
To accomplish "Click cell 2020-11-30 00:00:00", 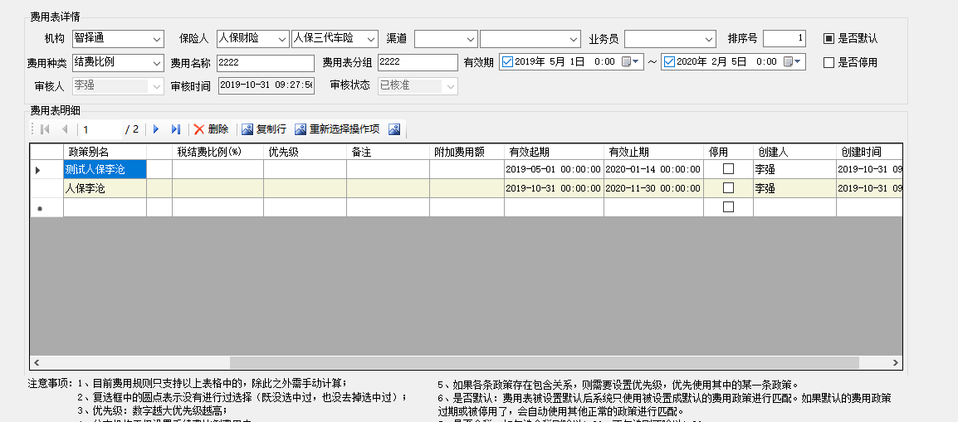I will point(653,188).
